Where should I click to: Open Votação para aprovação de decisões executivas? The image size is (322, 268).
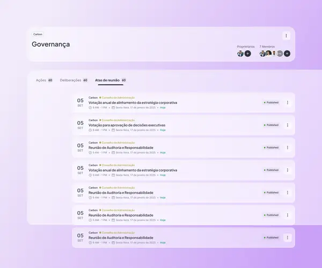click(x=127, y=125)
